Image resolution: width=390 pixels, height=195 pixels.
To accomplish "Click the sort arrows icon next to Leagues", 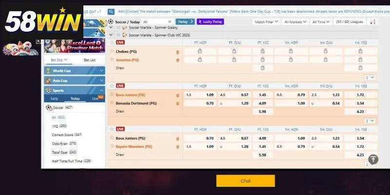I will click(372, 22).
